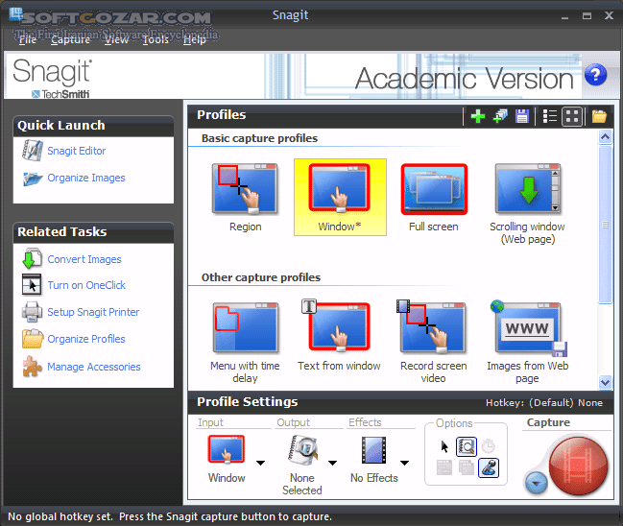Click the Snagit Editor icon in Quick Launch
This screenshot has height=526, width=623.
click(33, 151)
